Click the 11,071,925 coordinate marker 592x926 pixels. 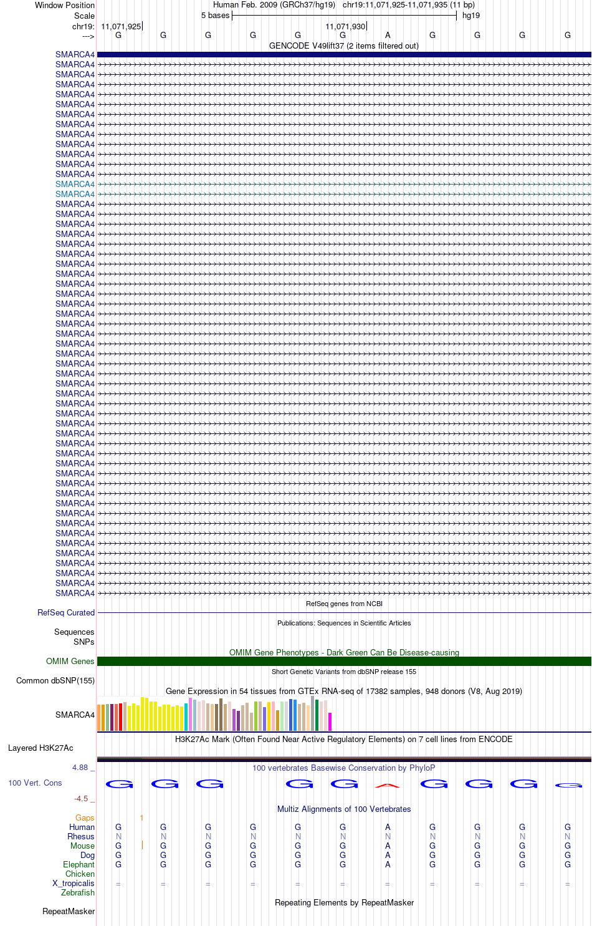coord(122,26)
